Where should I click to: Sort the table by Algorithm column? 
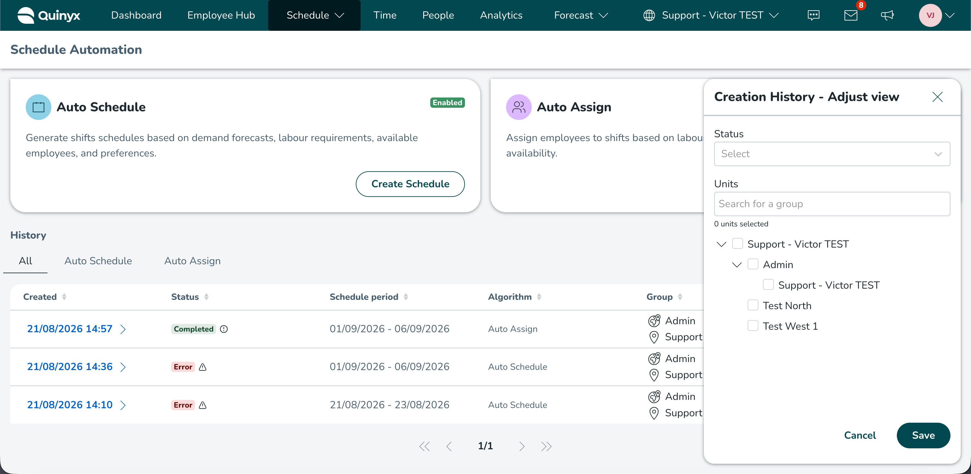point(539,297)
